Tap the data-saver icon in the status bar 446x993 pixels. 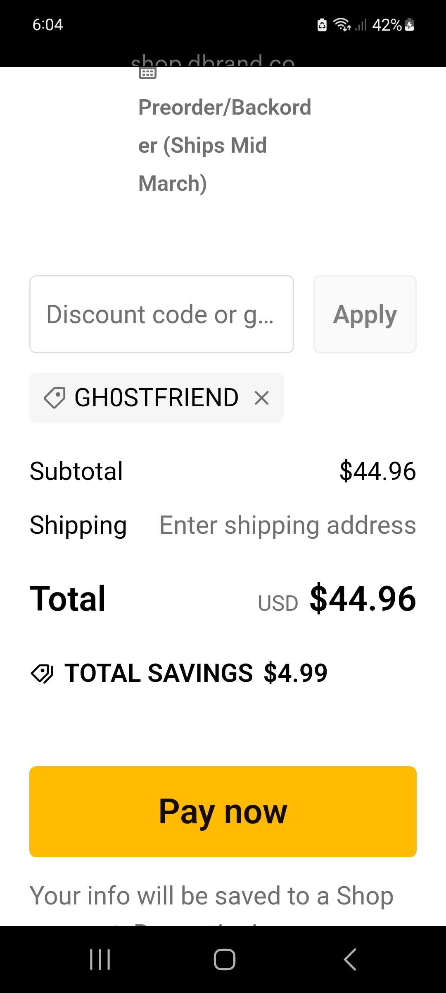pos(322,25)
